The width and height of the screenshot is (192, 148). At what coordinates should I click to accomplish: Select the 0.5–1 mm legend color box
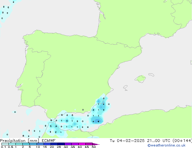coord(12,144)
